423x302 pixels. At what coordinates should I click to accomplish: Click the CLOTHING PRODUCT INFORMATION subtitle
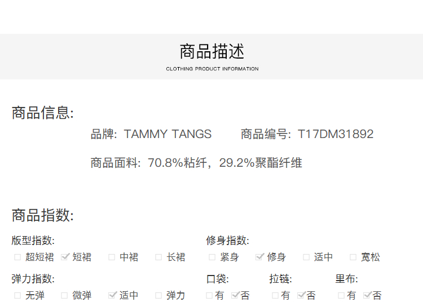click(212, 69)
